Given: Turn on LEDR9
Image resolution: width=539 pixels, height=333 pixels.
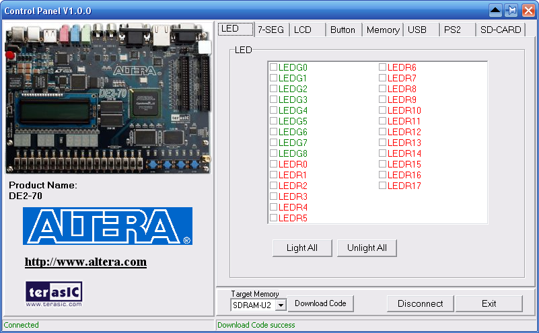Looking at the screenshot, I should coord(382,100).
